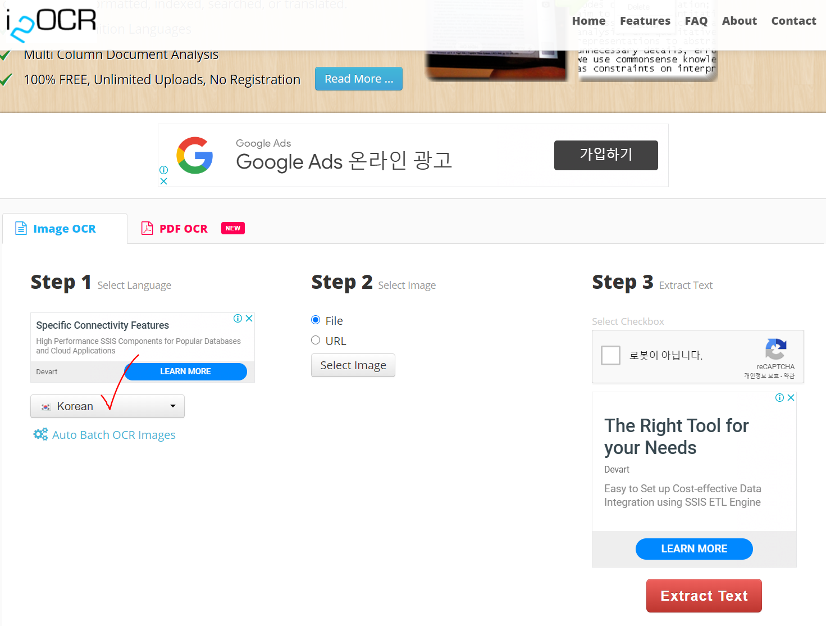
Task: Close the Specific Connectivity Features ad
Action: pyautogui.click(x=249, y=318)
